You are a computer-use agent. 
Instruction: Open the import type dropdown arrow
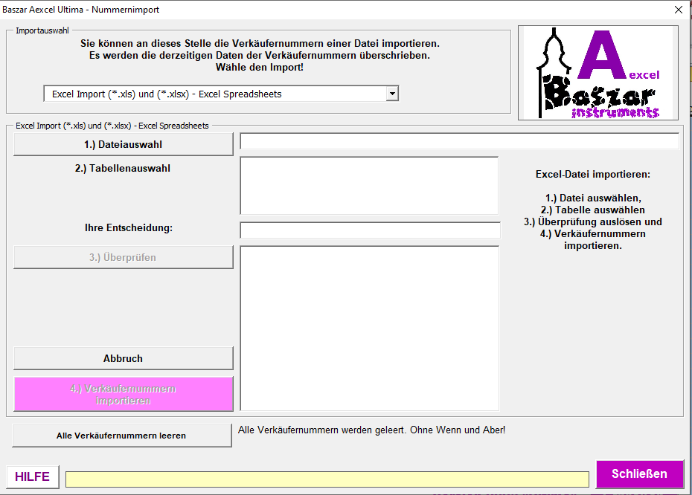(392, 94)
